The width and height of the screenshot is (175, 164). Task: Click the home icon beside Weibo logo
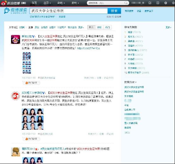pyautogui.click(x=24, y=3)
